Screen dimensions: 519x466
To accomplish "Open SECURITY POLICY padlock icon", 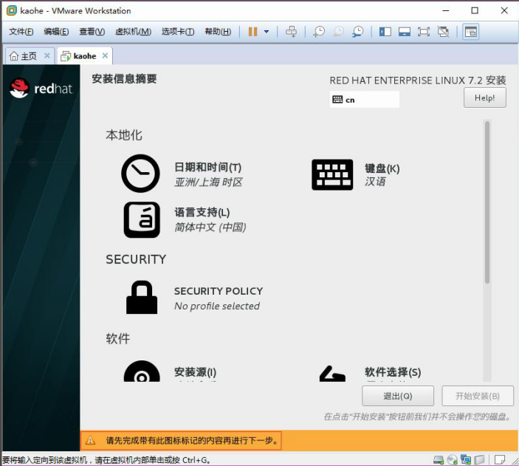I will (x=142, y=297).
